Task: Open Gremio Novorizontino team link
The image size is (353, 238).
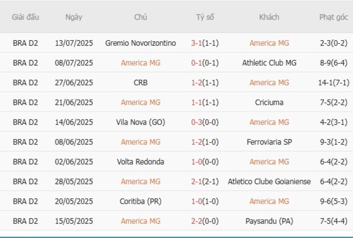Action: [141, 43]
